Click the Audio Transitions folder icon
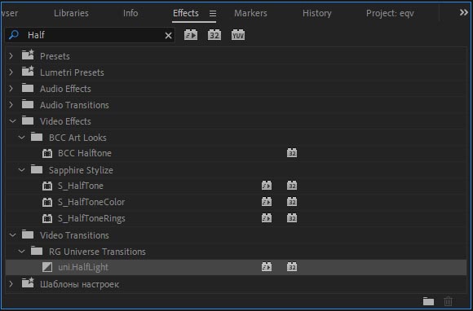The height and width of the screenshot is (311, 473). coord(28,104)
